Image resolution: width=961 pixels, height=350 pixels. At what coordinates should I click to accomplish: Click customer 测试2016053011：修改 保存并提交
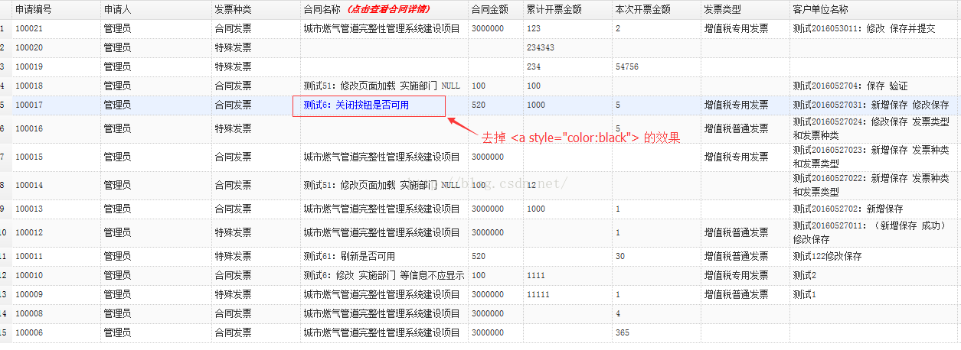click(x=864, y=28)
